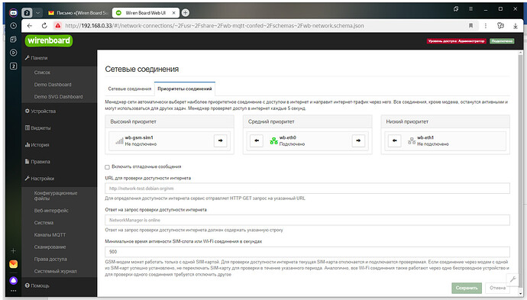Enable debug messages checkbox
This screenshot has width=527, height=300.
(x=107, y=167)
